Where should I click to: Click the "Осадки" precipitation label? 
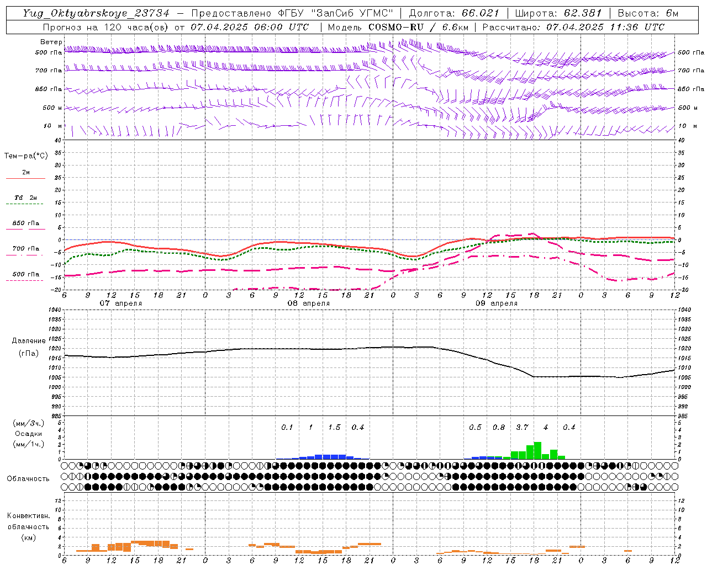pos(29,434)
